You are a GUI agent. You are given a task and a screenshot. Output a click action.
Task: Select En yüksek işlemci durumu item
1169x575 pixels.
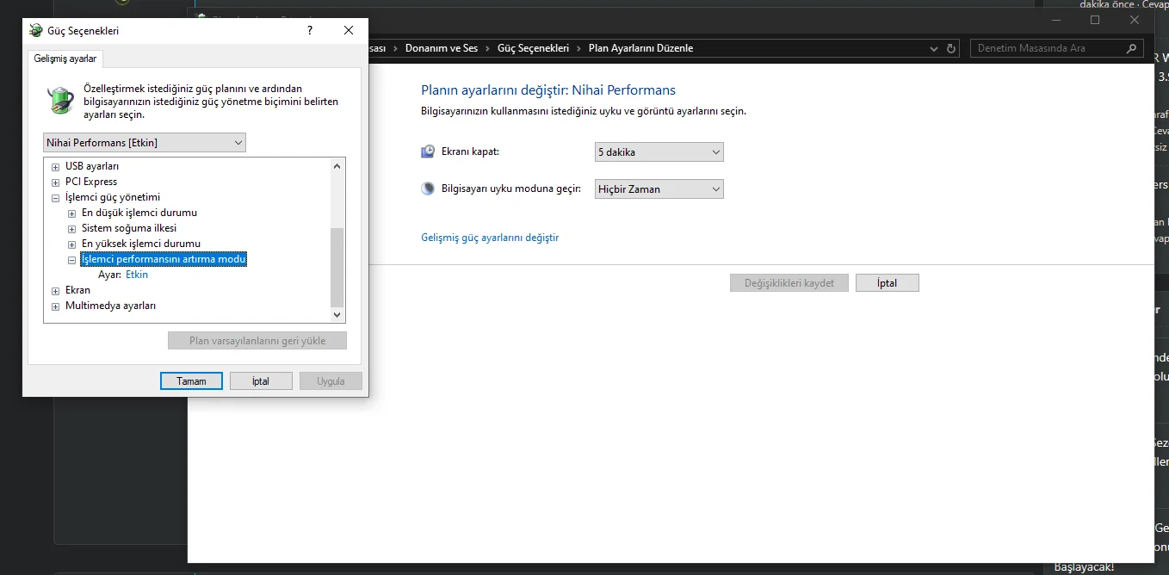tap(141, 244)
